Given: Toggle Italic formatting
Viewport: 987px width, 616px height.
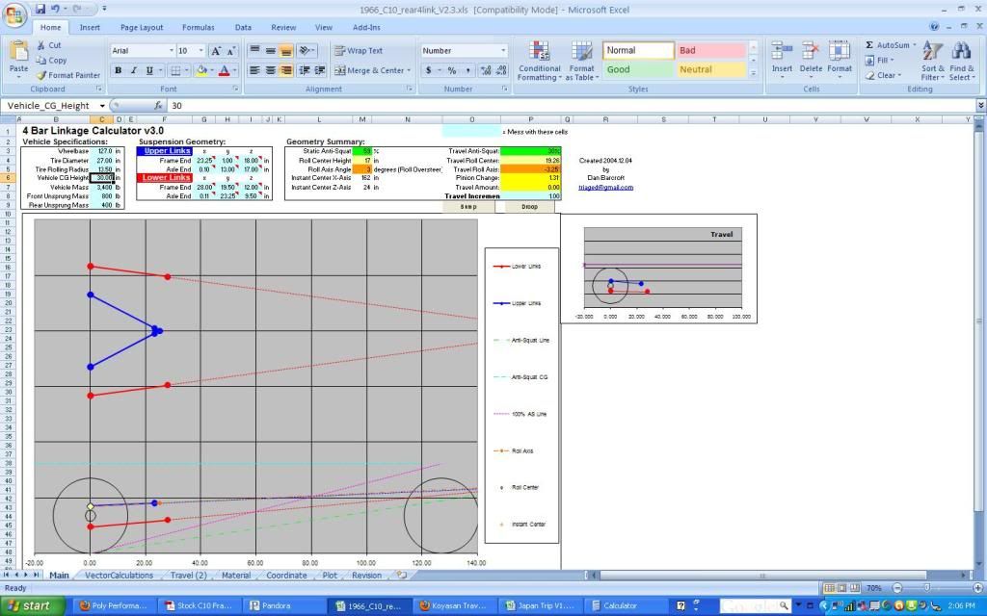Looking at the screenshot, I should pos(133,70).
